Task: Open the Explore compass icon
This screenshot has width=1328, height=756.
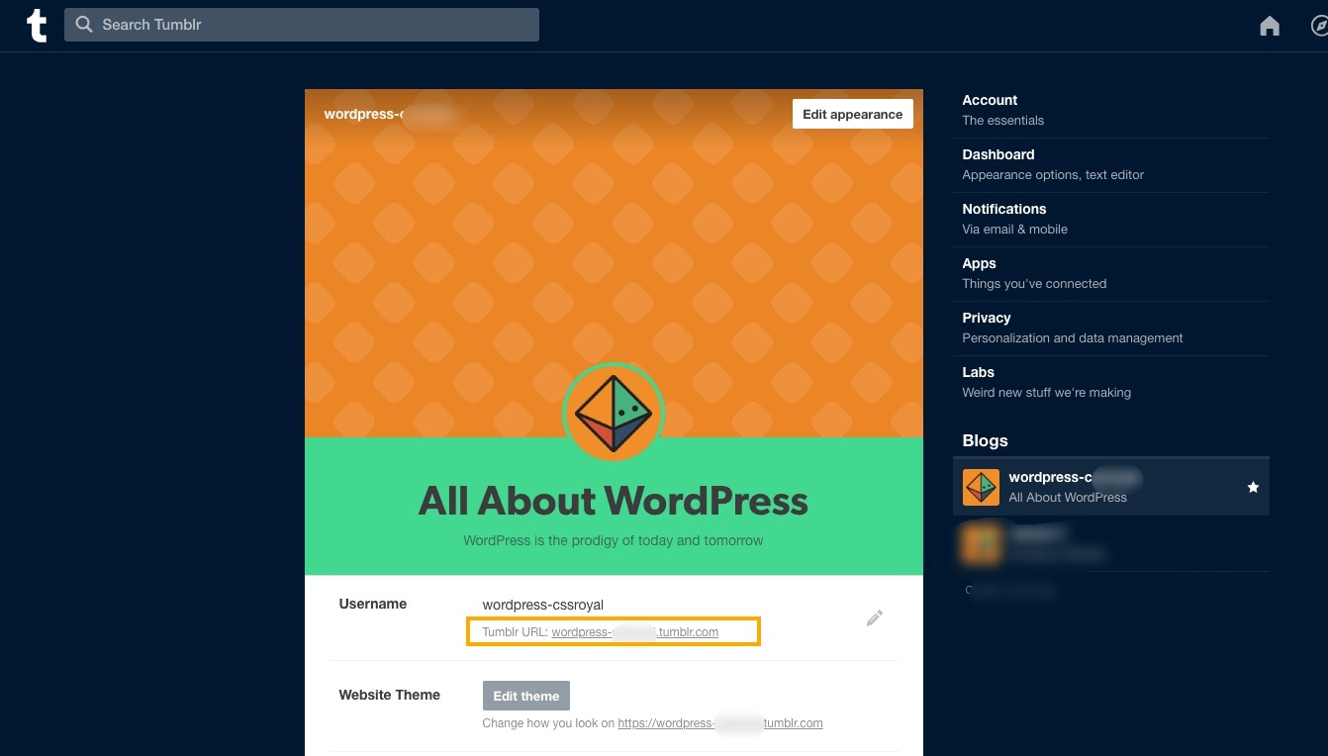Action: [x=1319, y=27]
